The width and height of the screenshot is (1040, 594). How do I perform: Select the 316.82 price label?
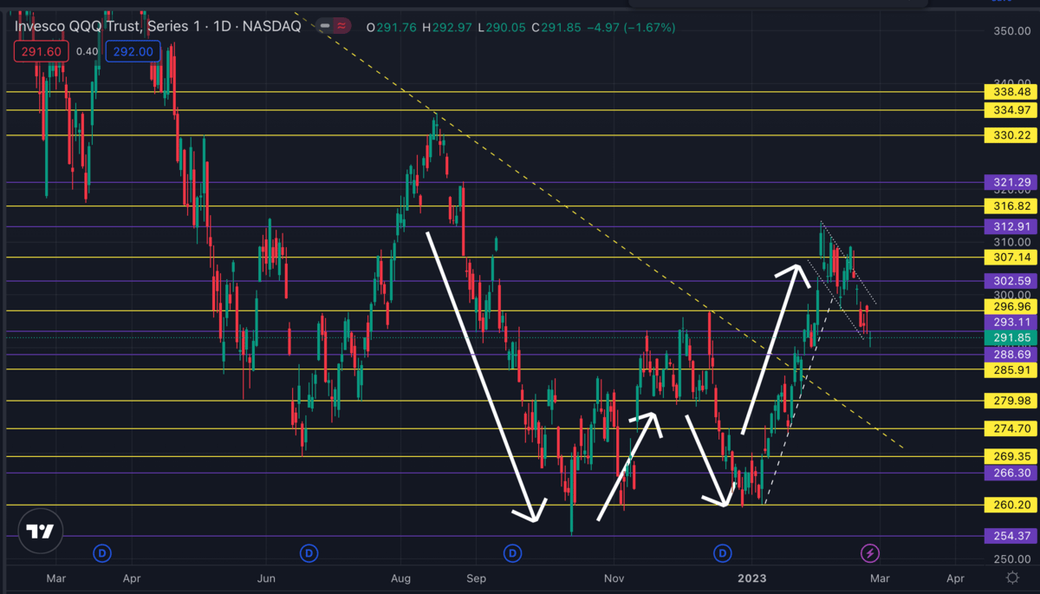click(1011, 206)
